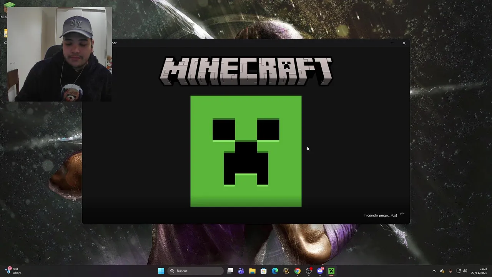
Task: Open network settings tray icon
Action: 458,271
